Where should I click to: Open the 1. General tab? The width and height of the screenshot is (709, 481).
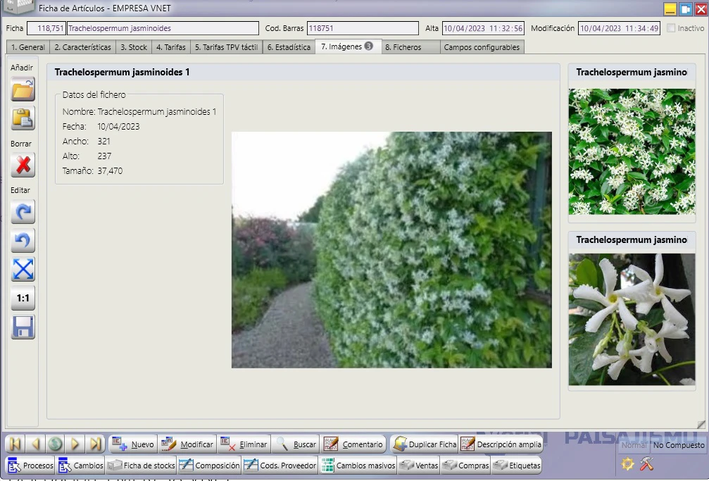(28, 47)
